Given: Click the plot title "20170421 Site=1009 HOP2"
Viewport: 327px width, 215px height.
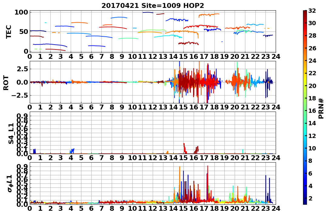Looking at the screenshot, I should (x=153, y=6).
